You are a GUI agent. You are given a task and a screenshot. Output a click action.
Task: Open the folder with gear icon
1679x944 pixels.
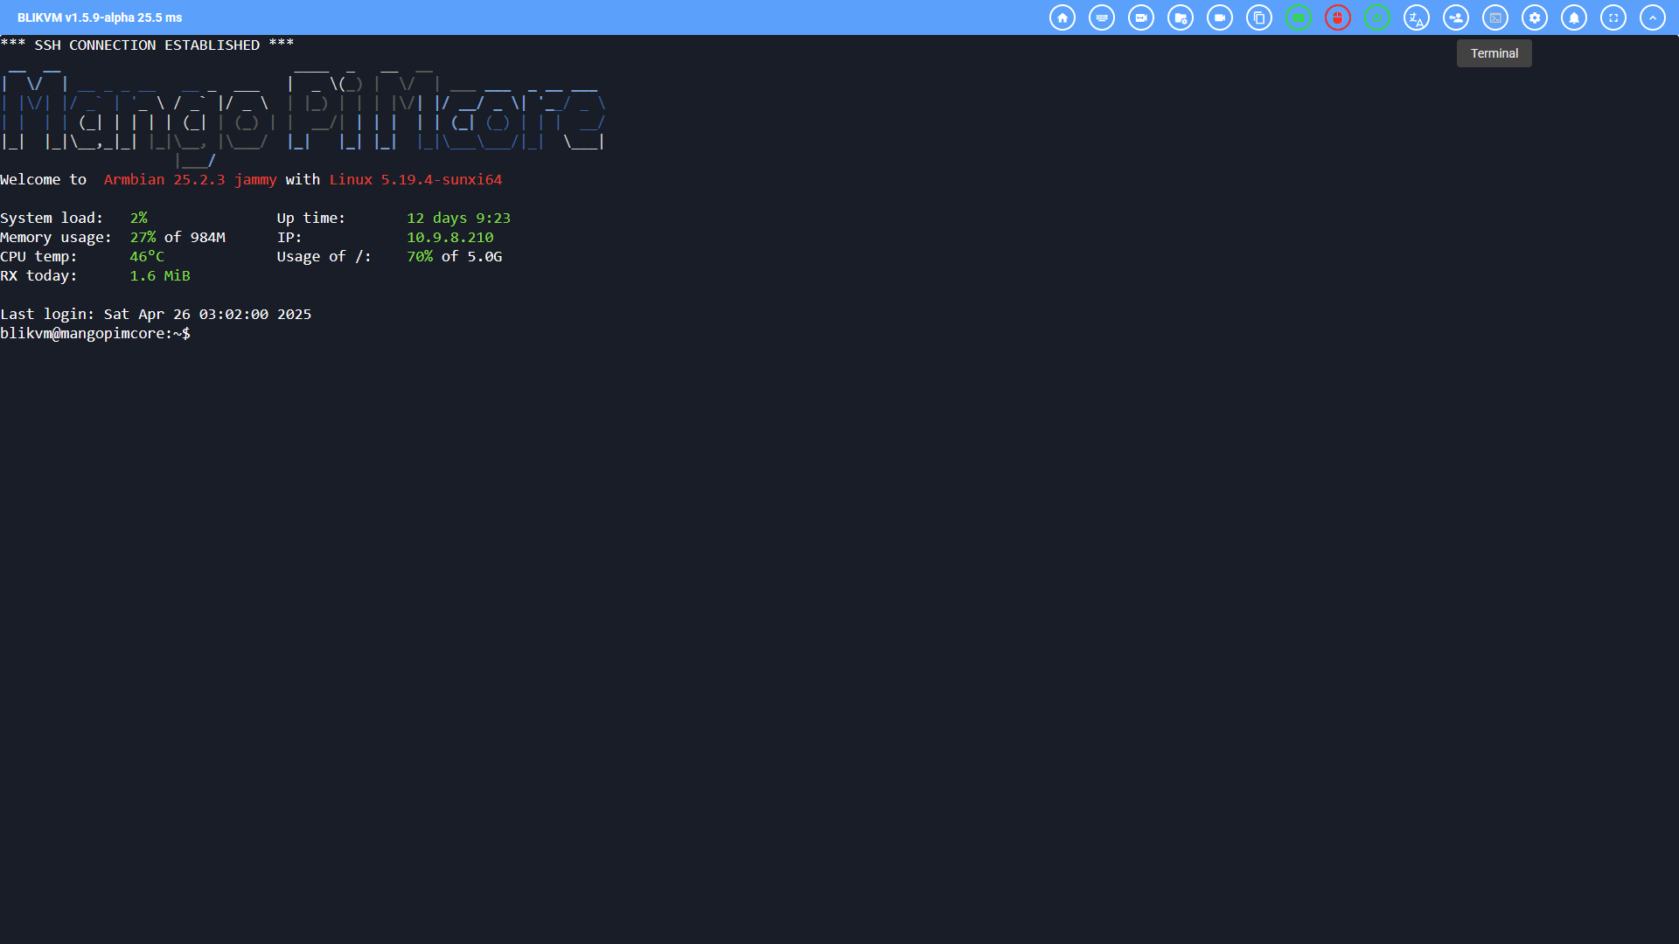click(1181, 17)
